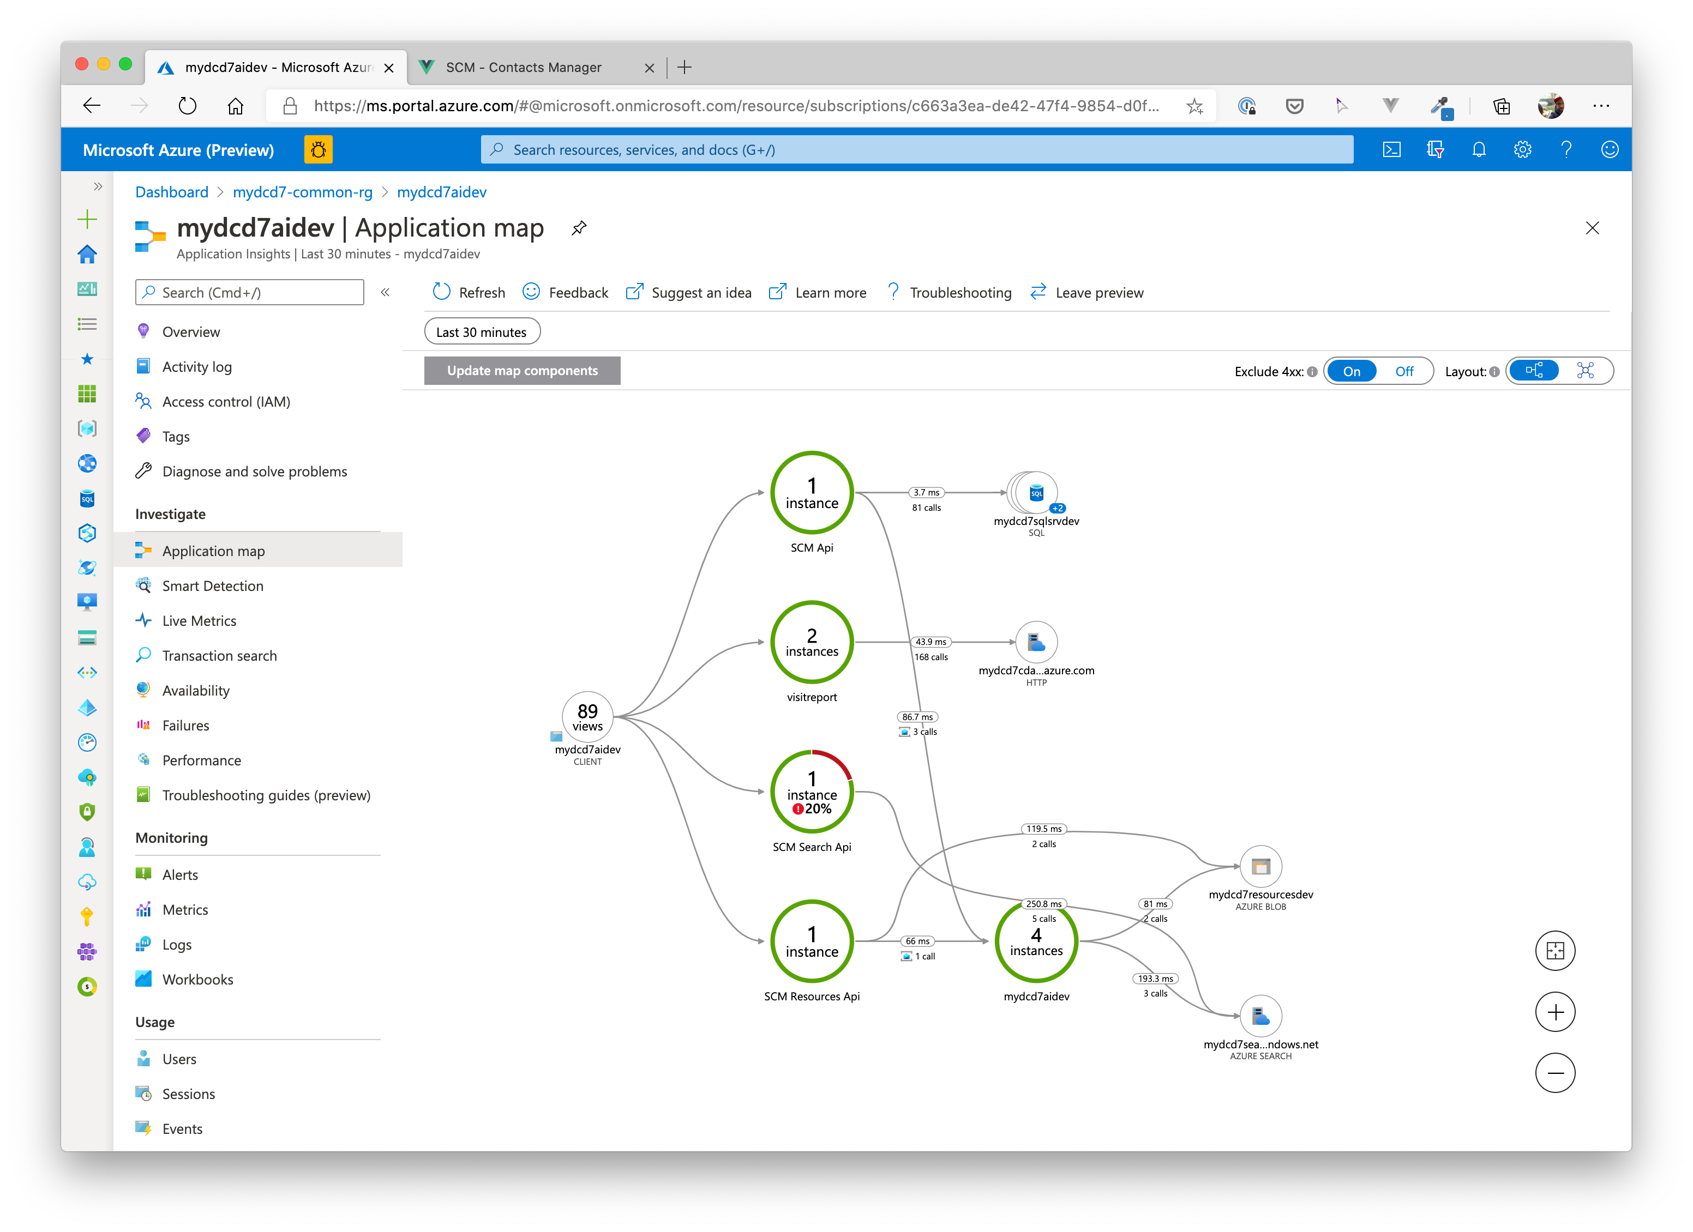Click the orange bug report icon

[318, 150]
